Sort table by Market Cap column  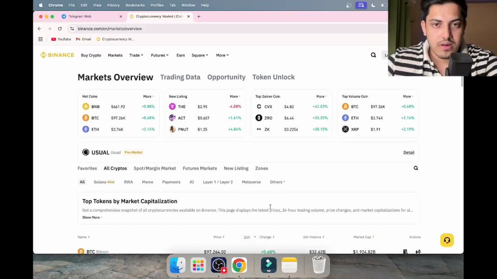pos(364,237)
